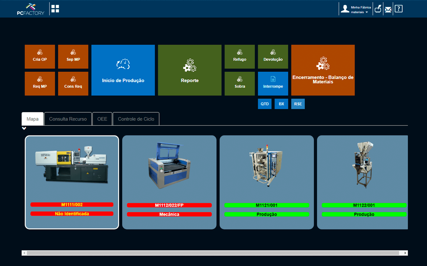The height and width of the screenshot is (266, 427).
Task: Open the Refugo tile
Action: 240,57
